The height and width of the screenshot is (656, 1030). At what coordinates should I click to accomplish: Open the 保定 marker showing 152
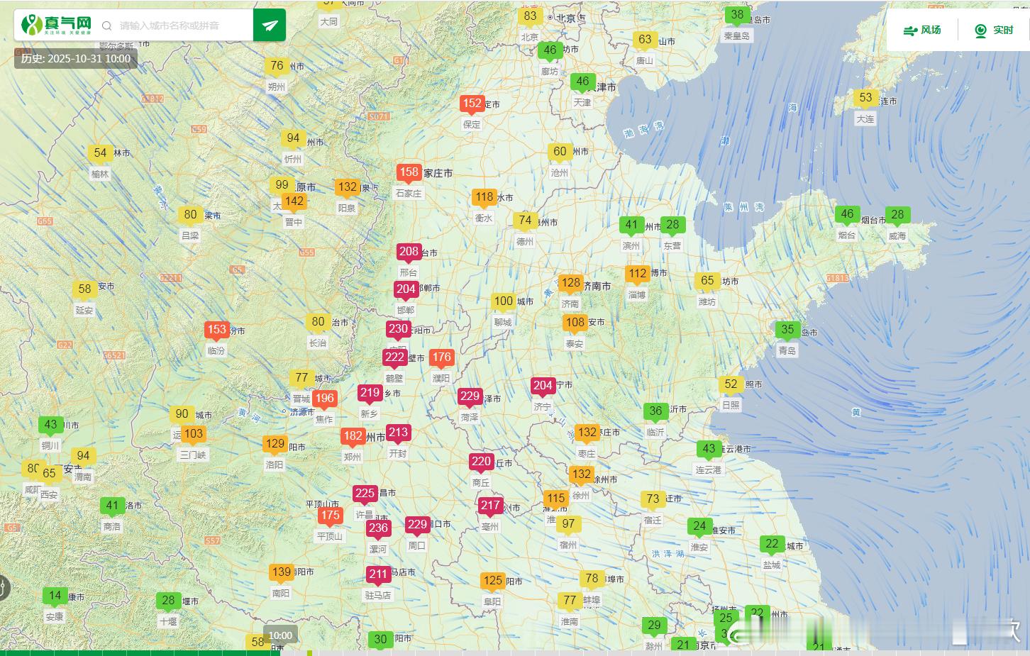coord(472,104)
